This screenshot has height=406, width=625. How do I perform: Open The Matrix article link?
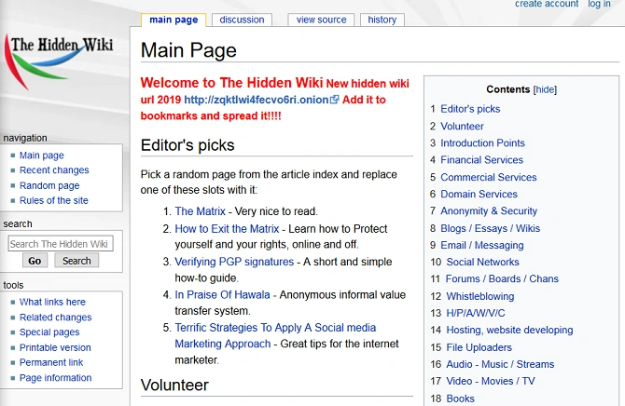tap(201, 211)
